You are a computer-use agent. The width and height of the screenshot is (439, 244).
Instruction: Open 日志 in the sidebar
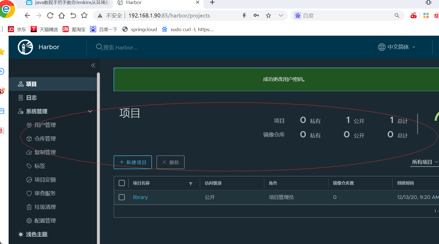pos(31,98)
